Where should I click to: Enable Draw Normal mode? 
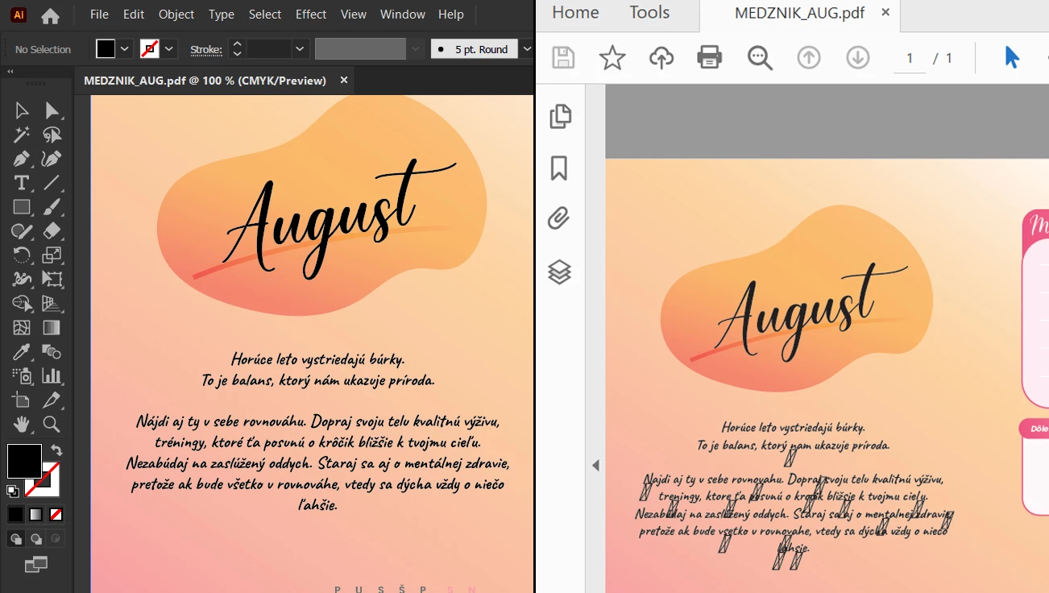16,539
